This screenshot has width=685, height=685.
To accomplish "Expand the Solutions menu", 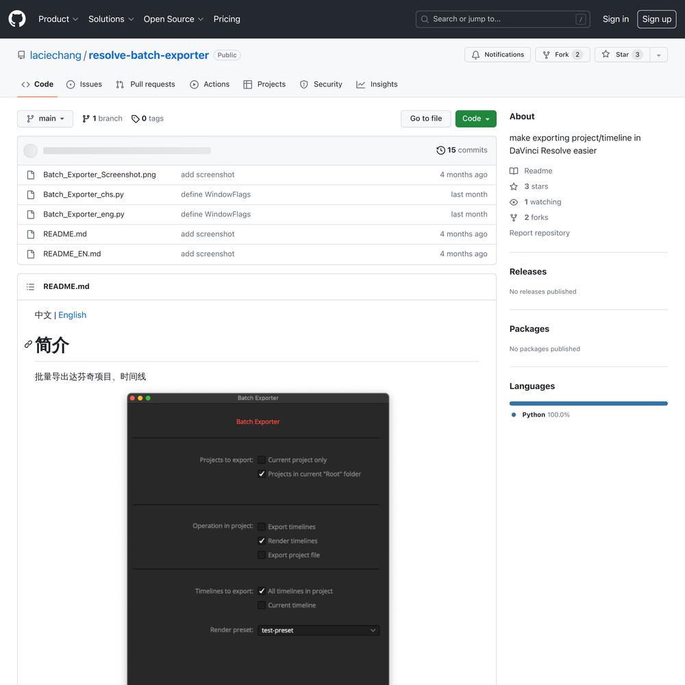I will click(111, 19).
